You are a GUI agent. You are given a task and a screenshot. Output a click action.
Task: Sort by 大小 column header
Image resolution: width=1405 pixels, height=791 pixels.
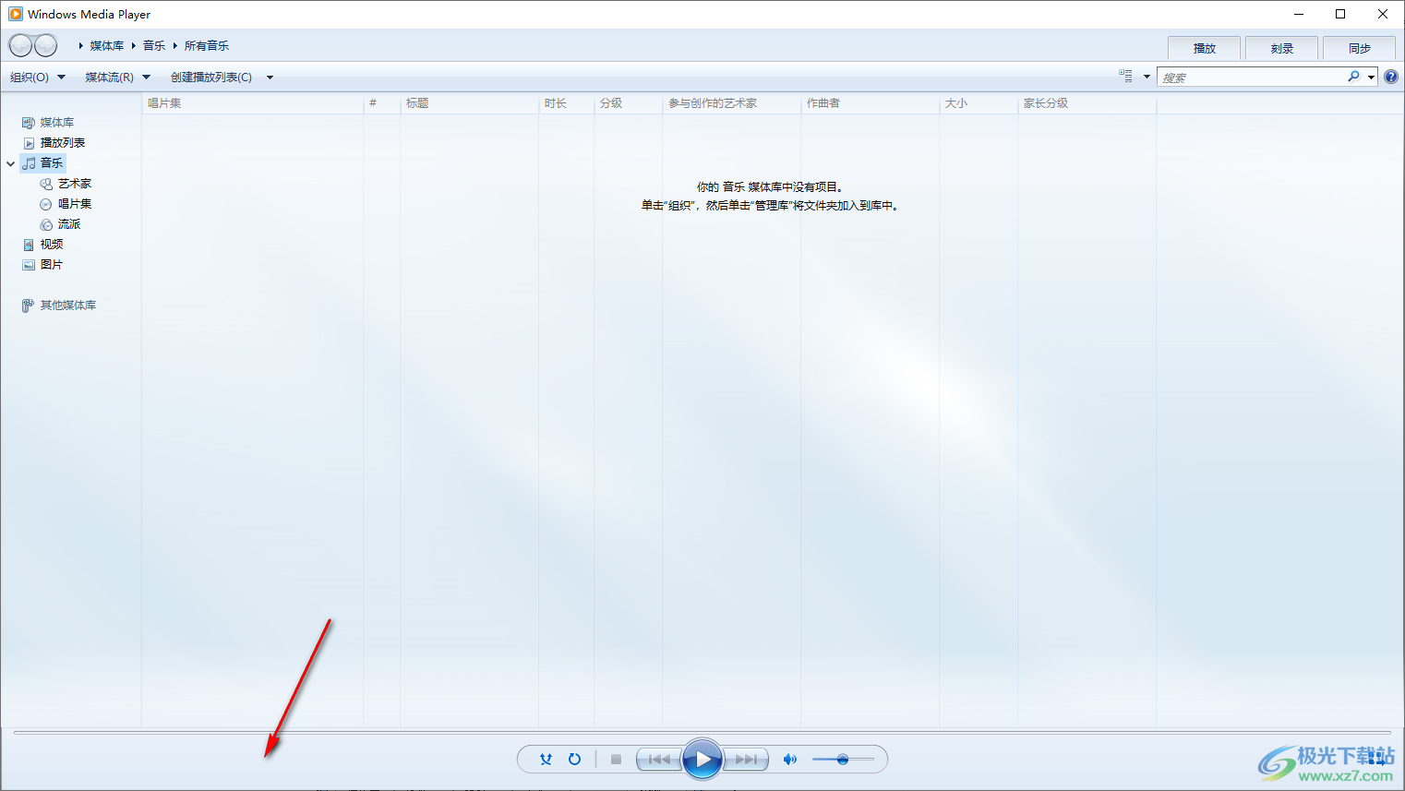979,103
